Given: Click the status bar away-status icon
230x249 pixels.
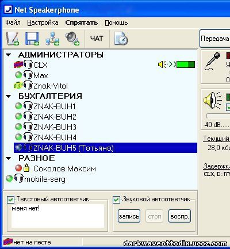Looking at the screenshot, I should [x=8, y=242].
